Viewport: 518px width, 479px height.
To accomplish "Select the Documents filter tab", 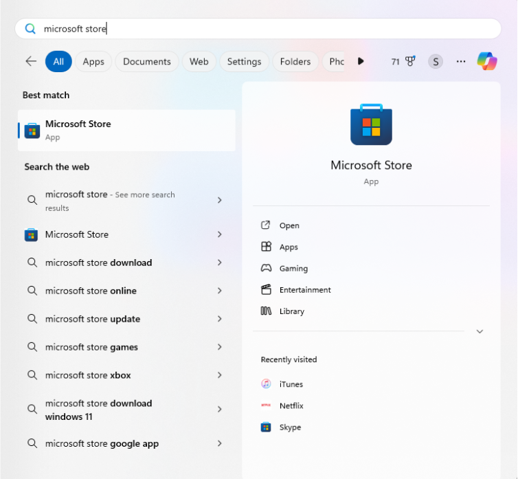I will click(x=146, y=61).
